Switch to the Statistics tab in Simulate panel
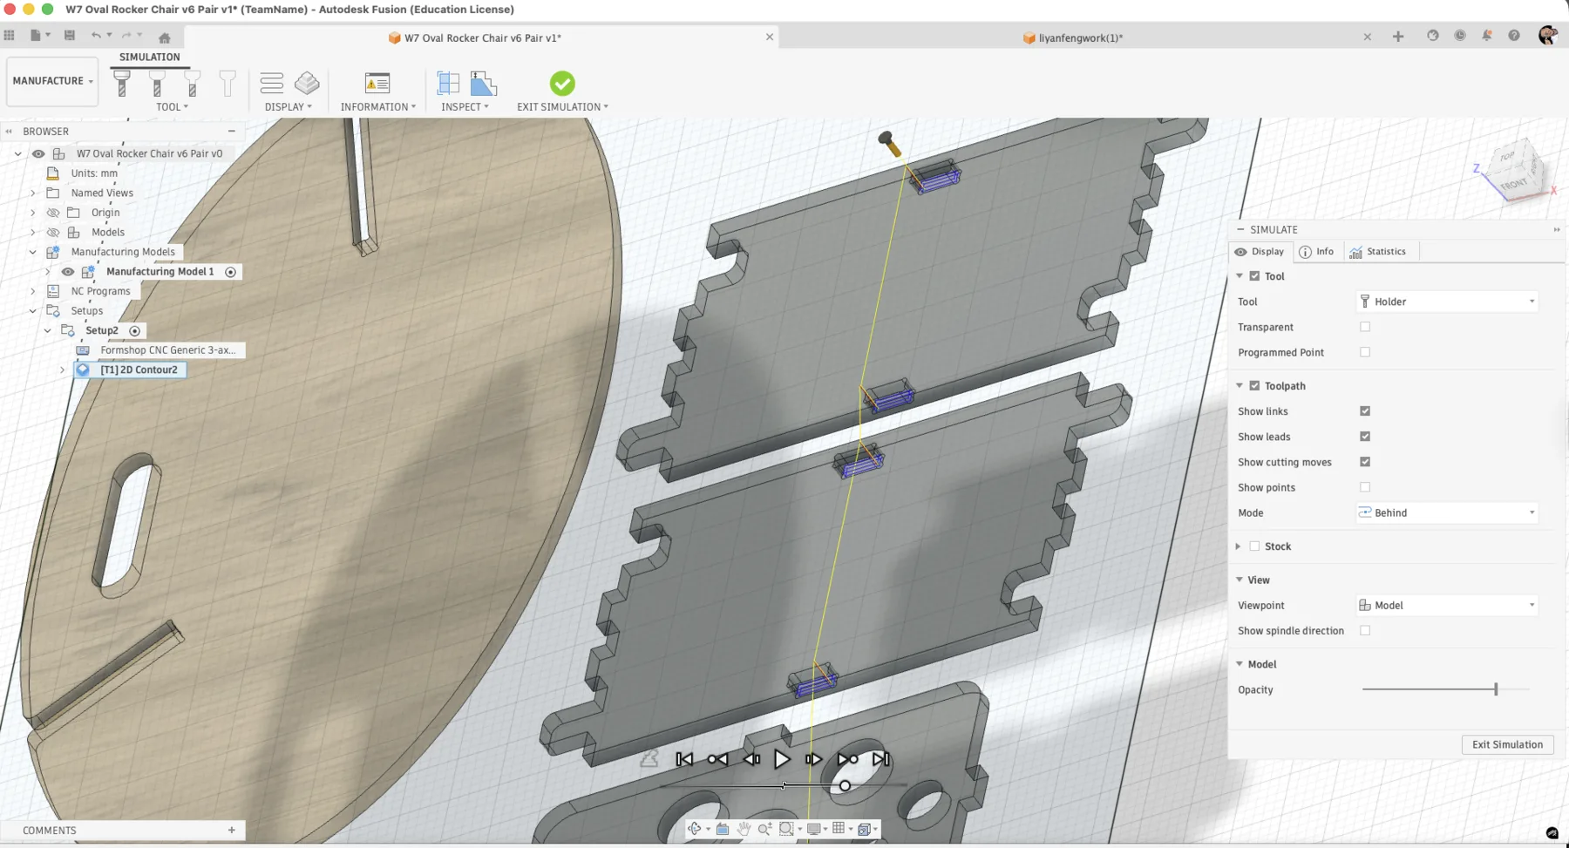 click(x=1380, y=251)
